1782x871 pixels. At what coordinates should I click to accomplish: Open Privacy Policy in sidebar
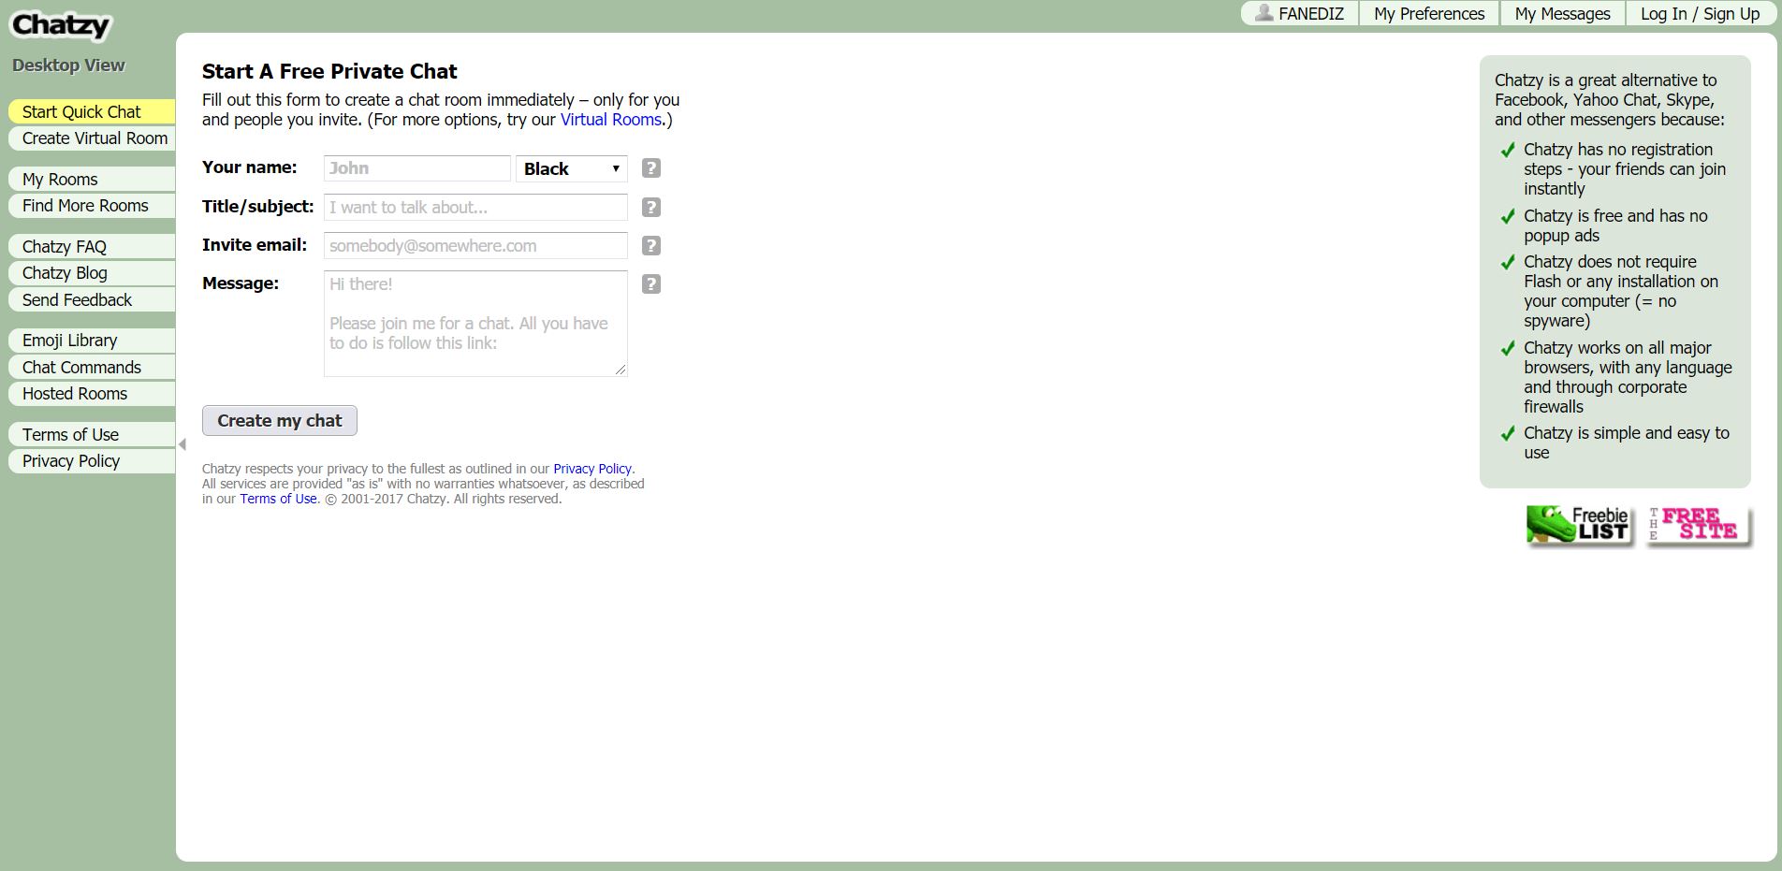92,461
